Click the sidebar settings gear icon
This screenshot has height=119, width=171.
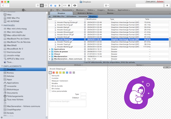tap(2, 117)
